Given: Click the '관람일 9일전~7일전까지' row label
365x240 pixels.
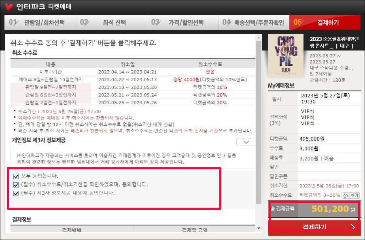Looking at the screenshot, I should (51, 87).
